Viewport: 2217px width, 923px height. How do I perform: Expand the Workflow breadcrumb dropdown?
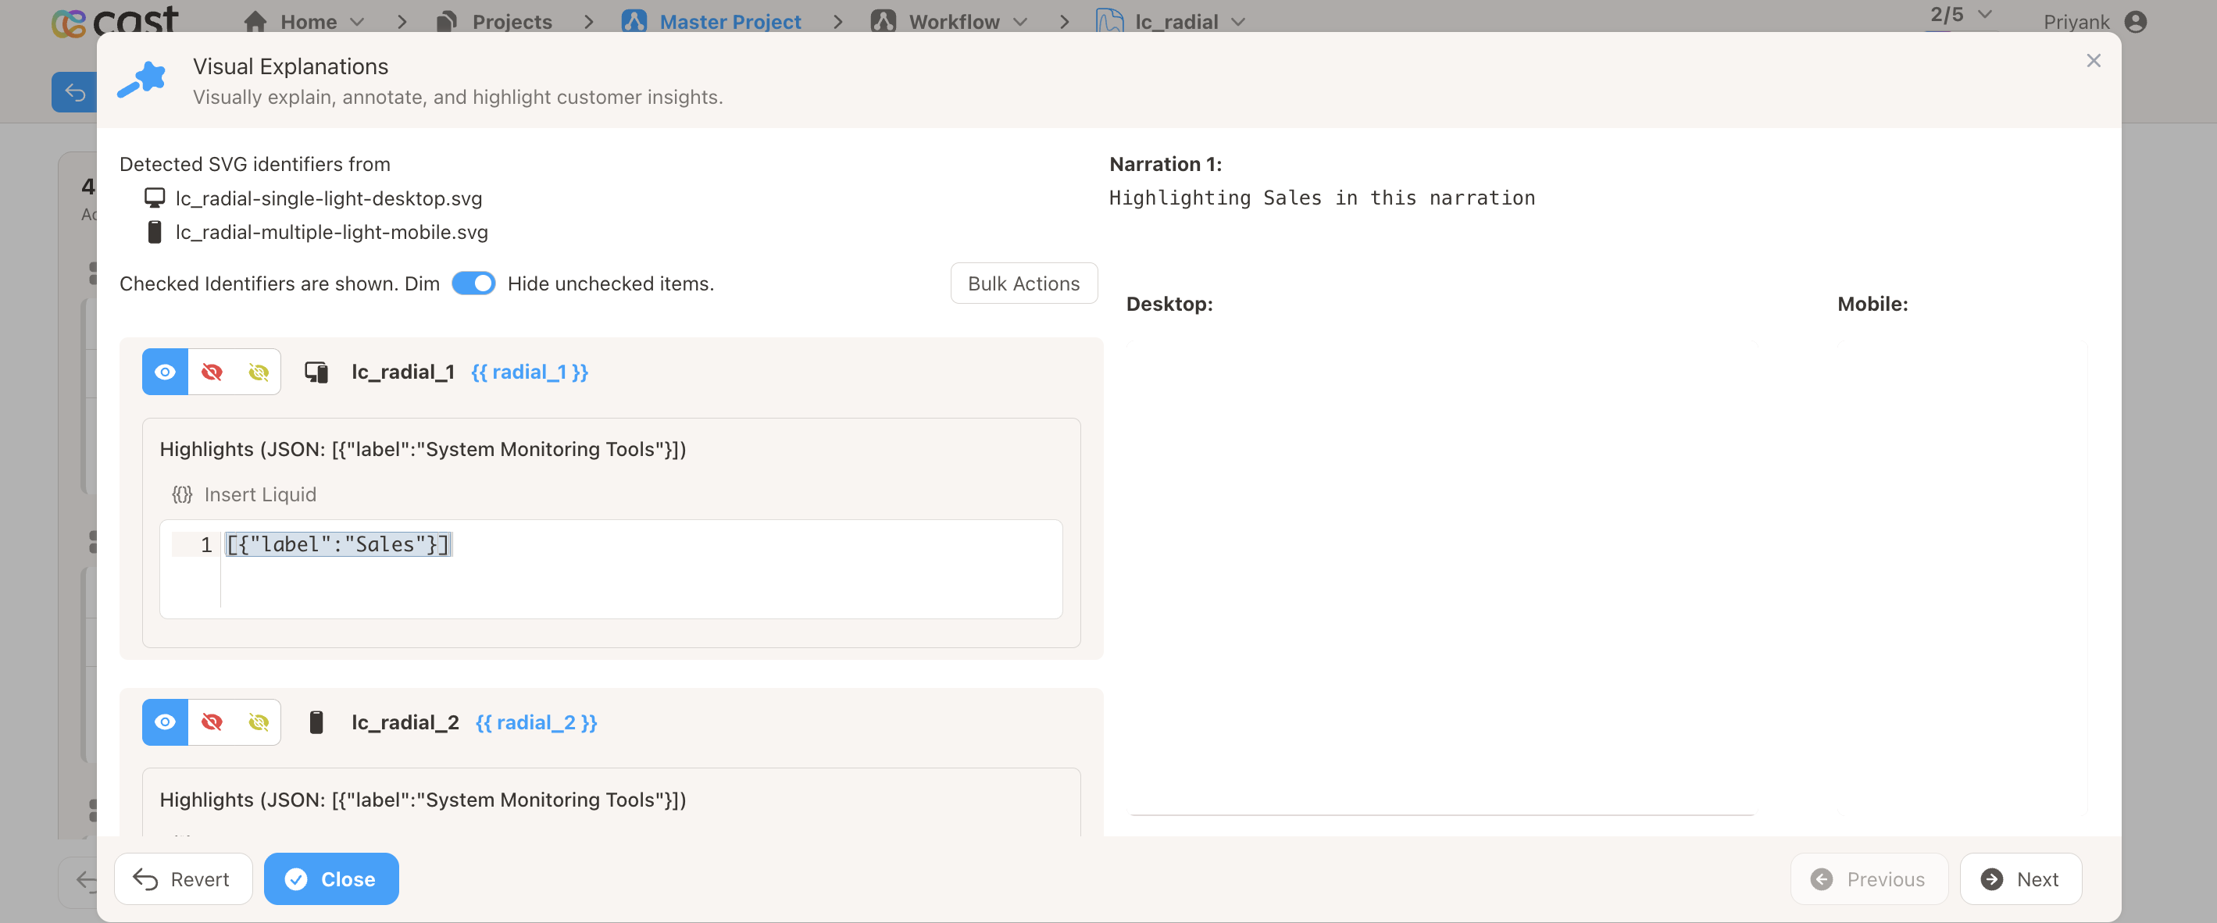tap(1021, 22)
